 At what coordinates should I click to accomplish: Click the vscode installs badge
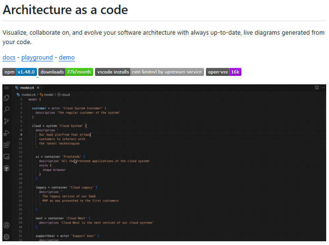pyautogui.click(x=149, y=72)
